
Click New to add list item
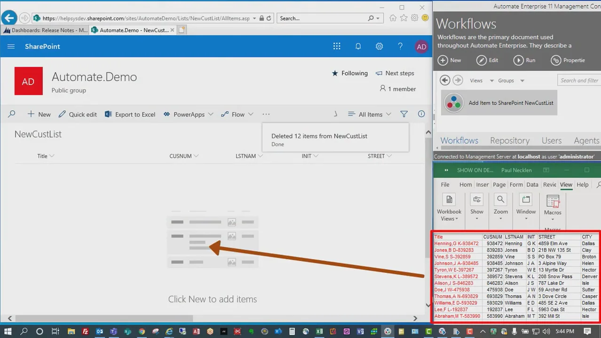(39, 114)
